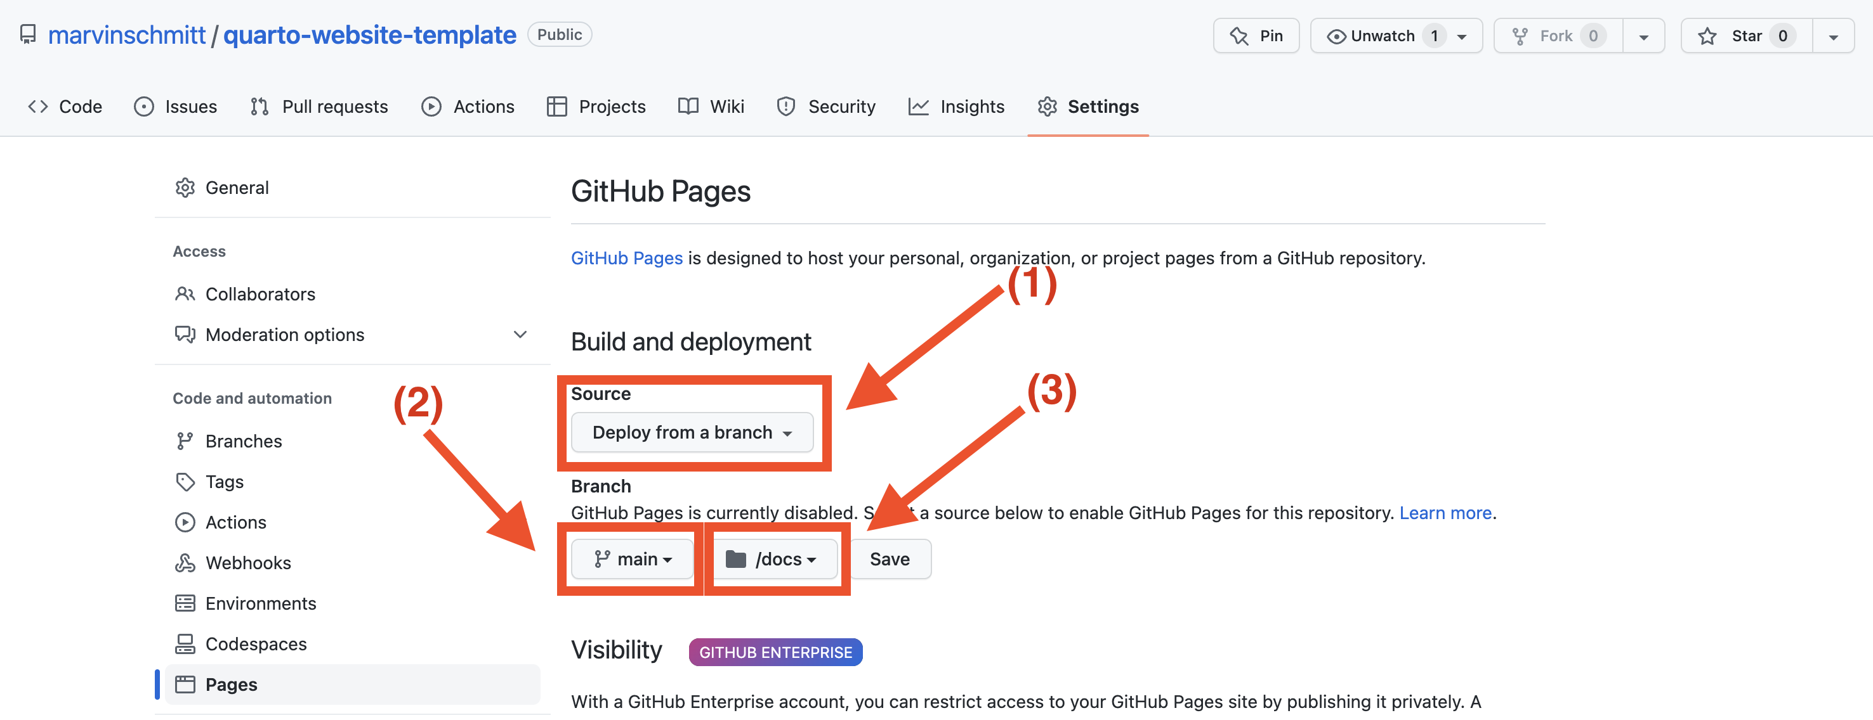Switch to the Projects tab

[596, 107]
